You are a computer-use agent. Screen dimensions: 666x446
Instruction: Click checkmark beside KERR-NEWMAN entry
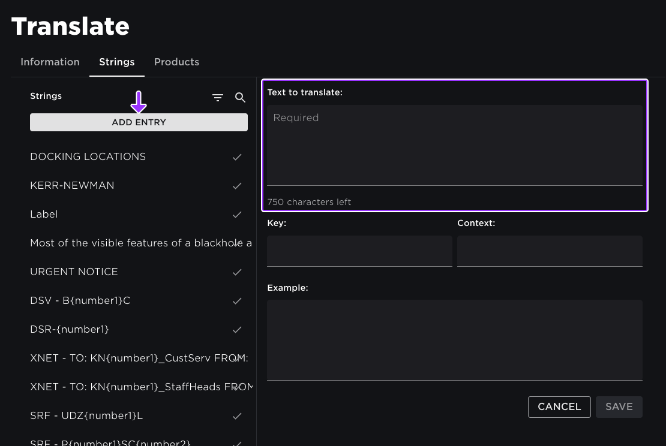(x=237, y=186)
